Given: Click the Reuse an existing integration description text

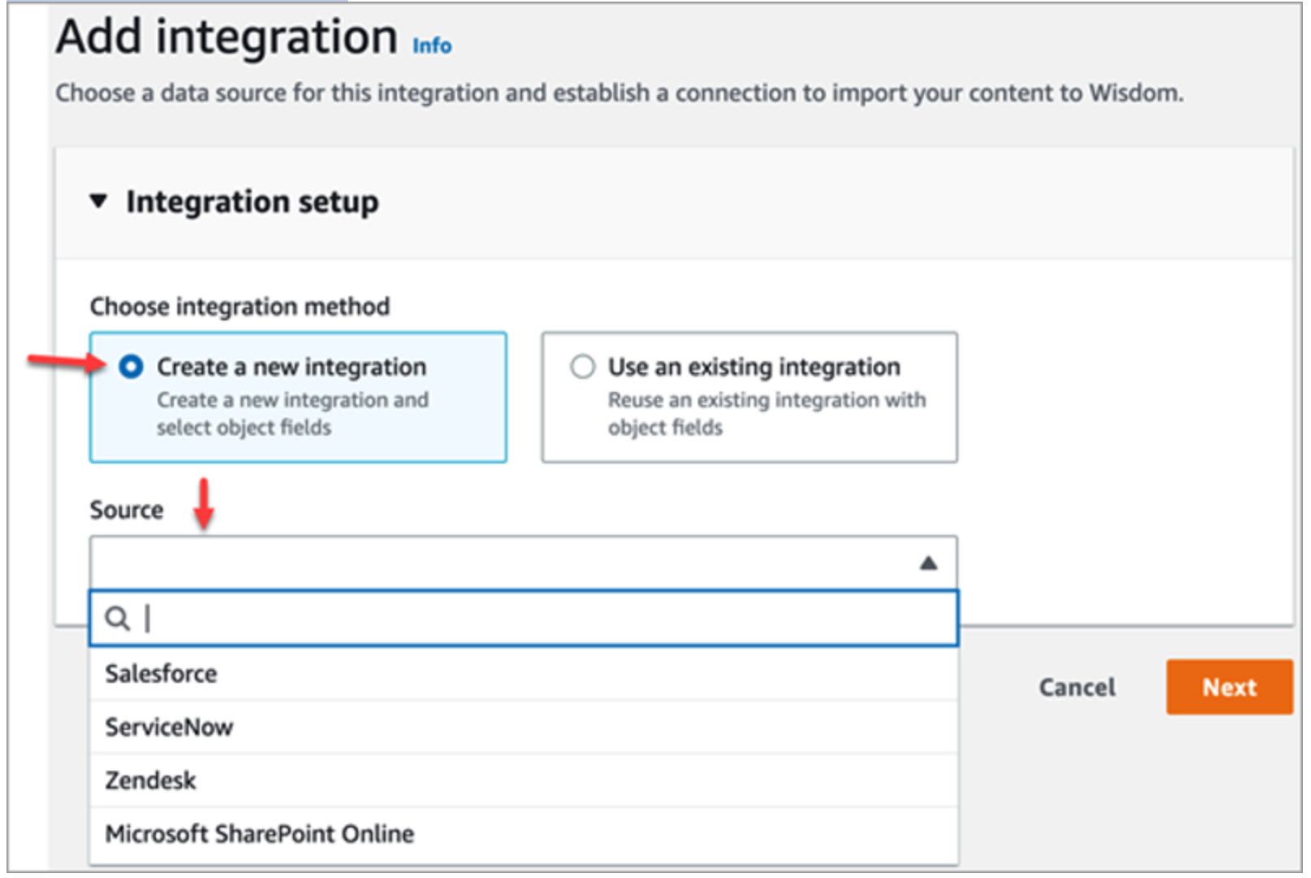Looking at the screenshot, I should (766, 413).
